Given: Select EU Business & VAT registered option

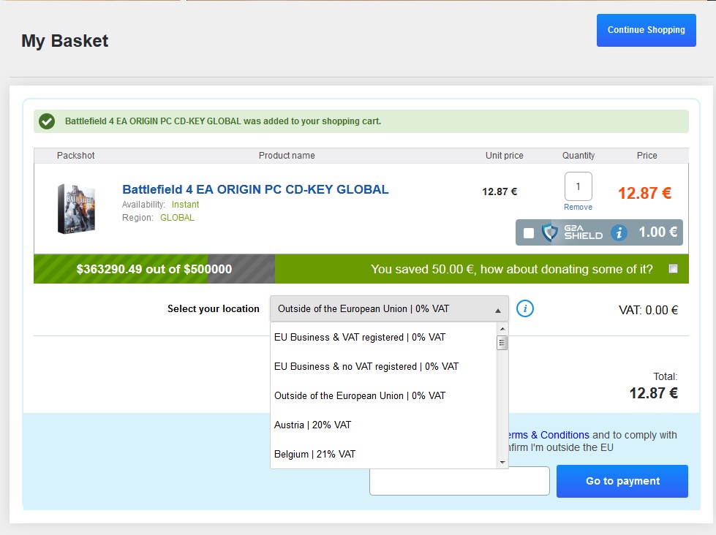Looking at the screenshot, I should pos(383,338).
